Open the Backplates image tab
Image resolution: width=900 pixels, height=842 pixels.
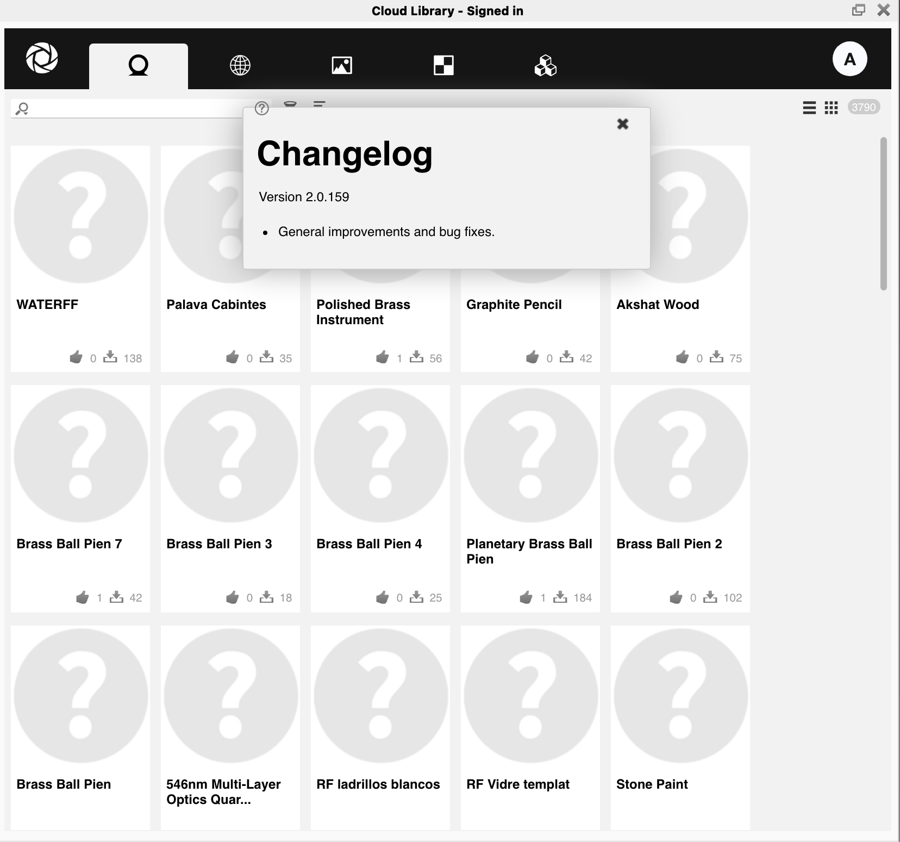pyautogui.click(x=342, y=65)
